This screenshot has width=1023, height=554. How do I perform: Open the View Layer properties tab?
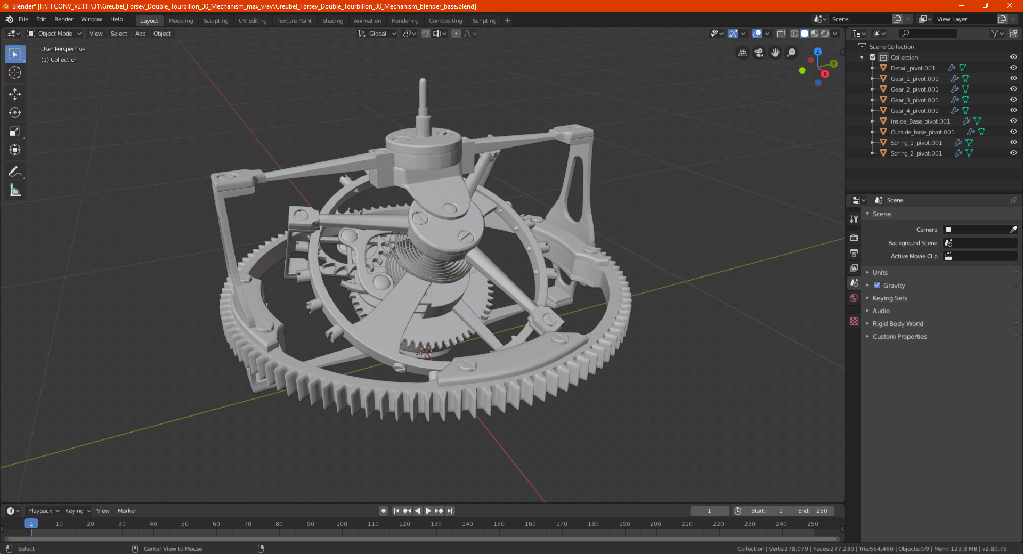[x=854, y=267]
